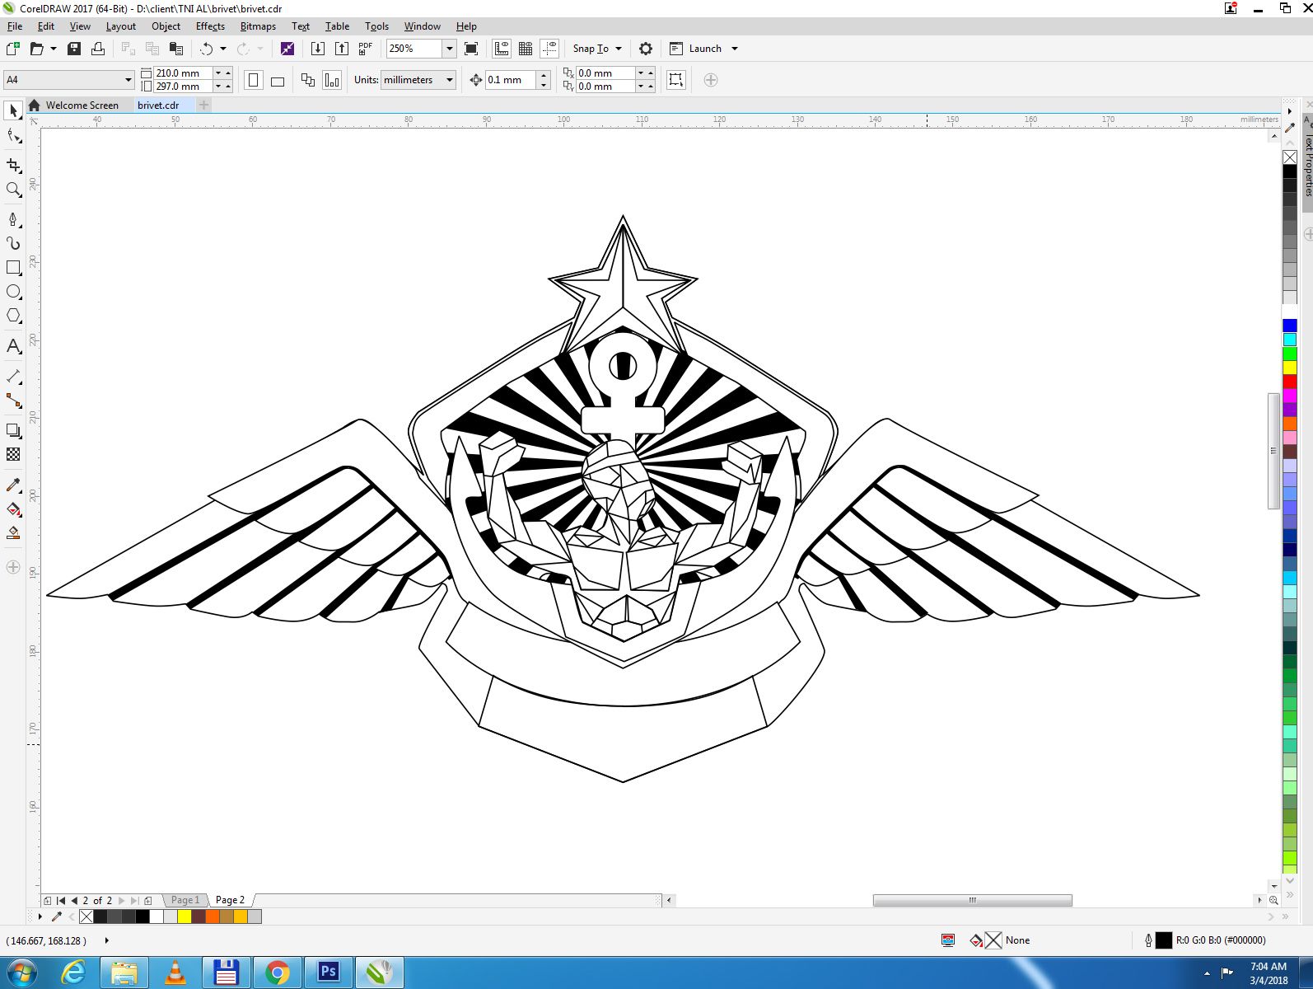Toggle document grid display
This screenshot has width=1313, height=989.
click(526, 49)
